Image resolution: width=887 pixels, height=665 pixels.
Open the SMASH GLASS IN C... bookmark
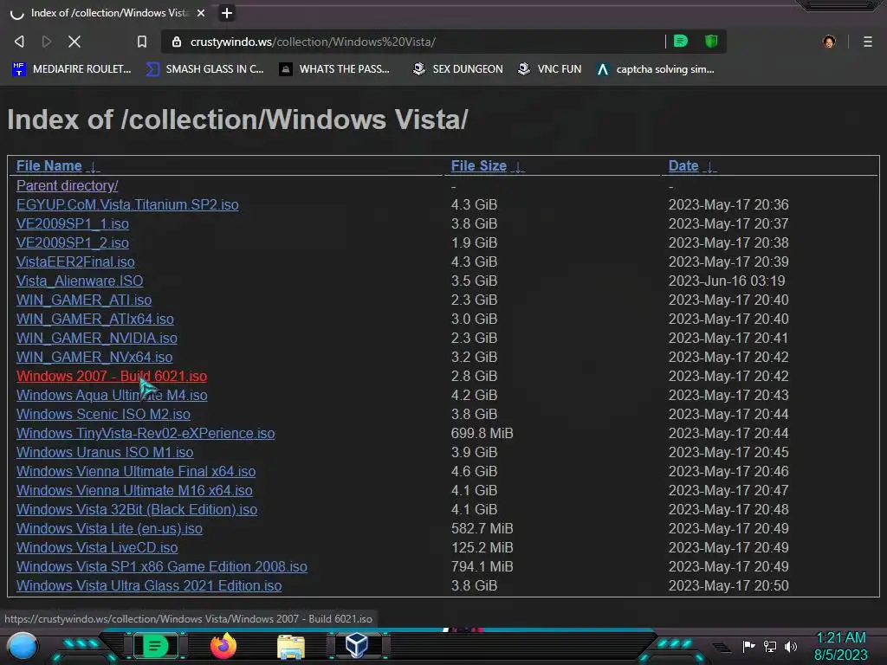[204, 69]
